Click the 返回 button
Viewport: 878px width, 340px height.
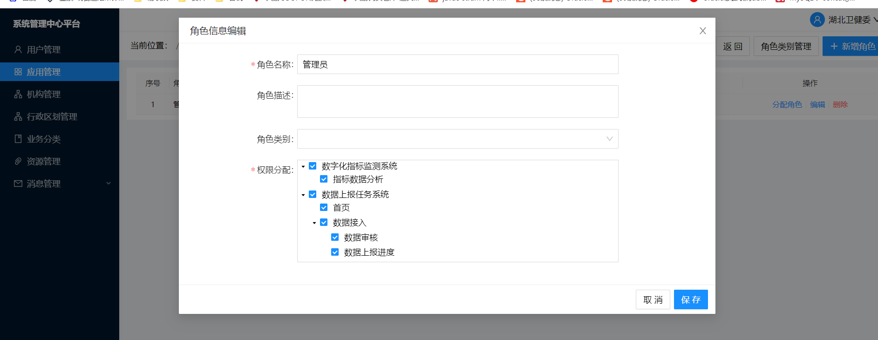[x=733, y=47]
